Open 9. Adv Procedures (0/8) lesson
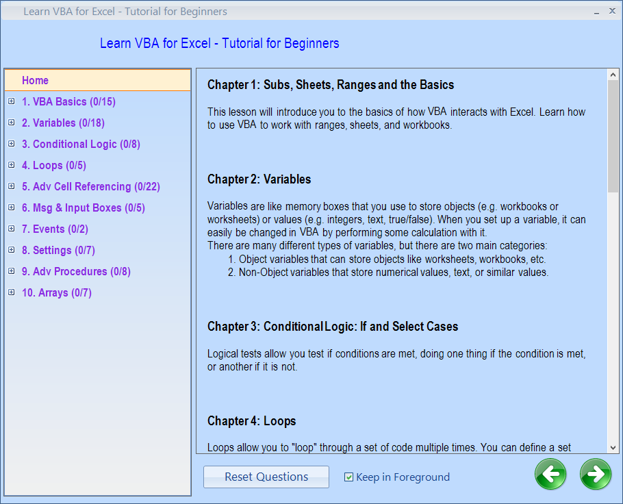The image size is (623, 504). [x=76, y=271]
